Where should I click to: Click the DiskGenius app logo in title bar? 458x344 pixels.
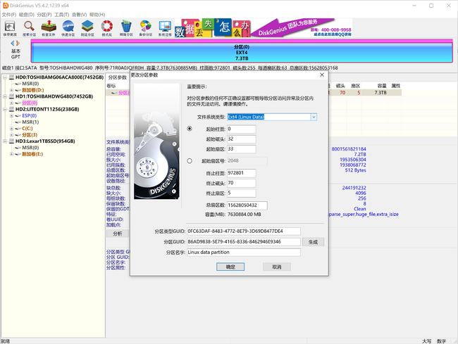[x=5, y=5]
